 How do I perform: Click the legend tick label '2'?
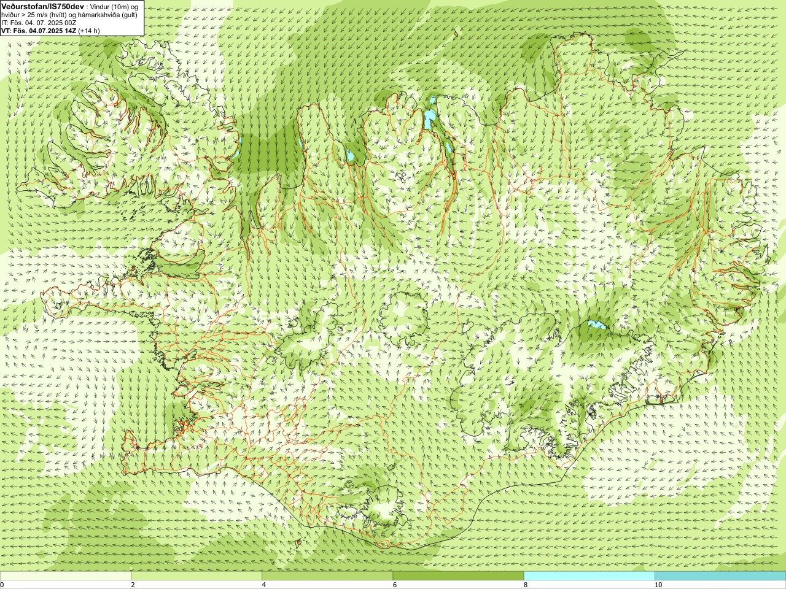coord(133,585)
